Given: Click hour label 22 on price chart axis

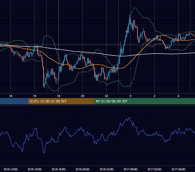Looking at the screenshot, I should coord(107,96).
